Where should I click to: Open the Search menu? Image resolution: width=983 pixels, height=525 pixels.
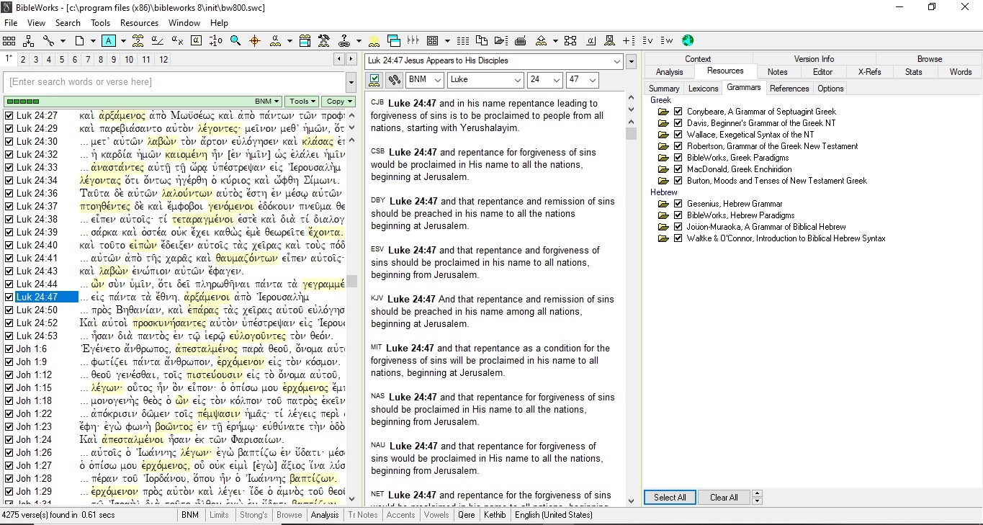point(68,23)
